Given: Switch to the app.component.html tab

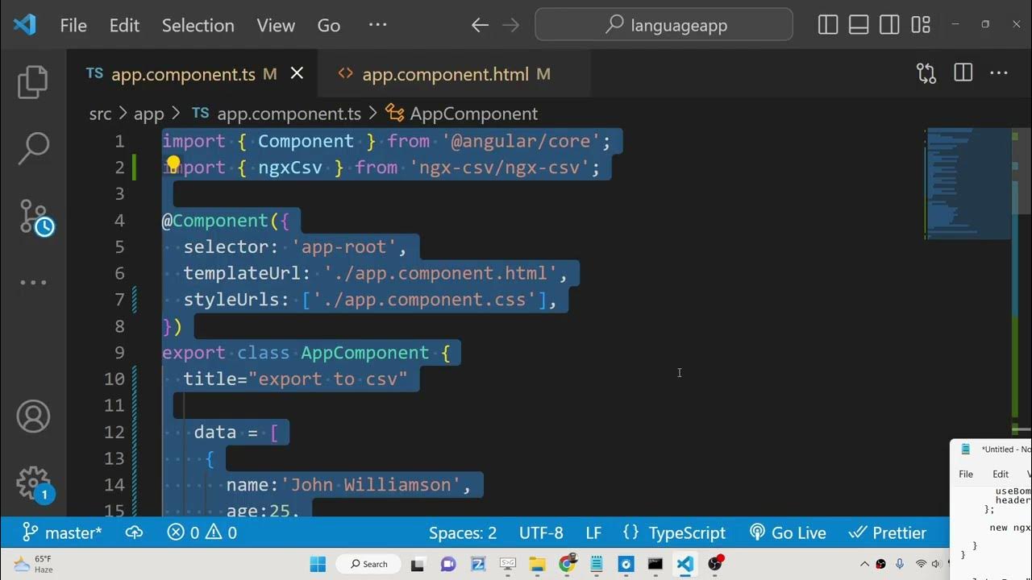Looking at the screenshot, I should point(445,75).
